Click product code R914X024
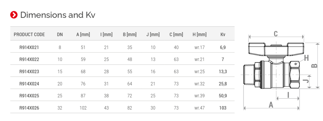The height and width of the screenshot is (121, 323). [29, 84]
